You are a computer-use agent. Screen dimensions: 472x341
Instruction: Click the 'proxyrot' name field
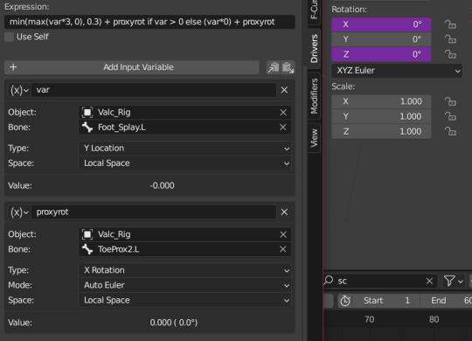click(154, 212)
